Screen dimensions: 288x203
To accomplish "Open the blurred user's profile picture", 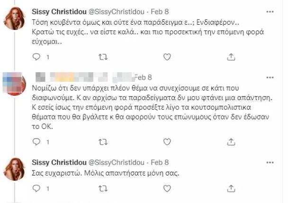I will point(14,84).
